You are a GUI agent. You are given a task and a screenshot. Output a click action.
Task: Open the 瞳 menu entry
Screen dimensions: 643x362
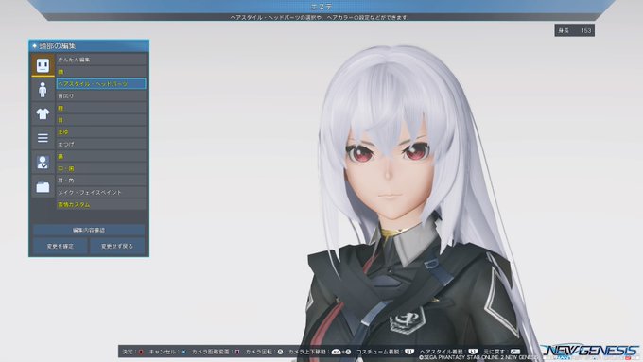click(x=101, y=109)
